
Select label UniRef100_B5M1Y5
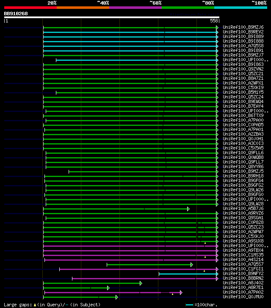tap(243, 93)
